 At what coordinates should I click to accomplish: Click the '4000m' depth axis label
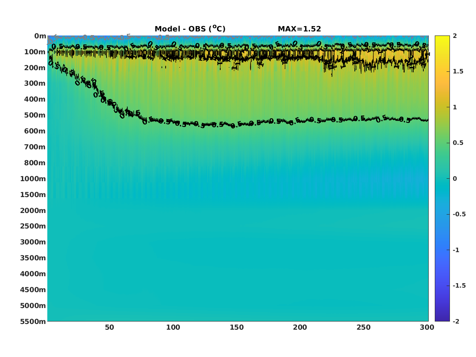point(33,274)
